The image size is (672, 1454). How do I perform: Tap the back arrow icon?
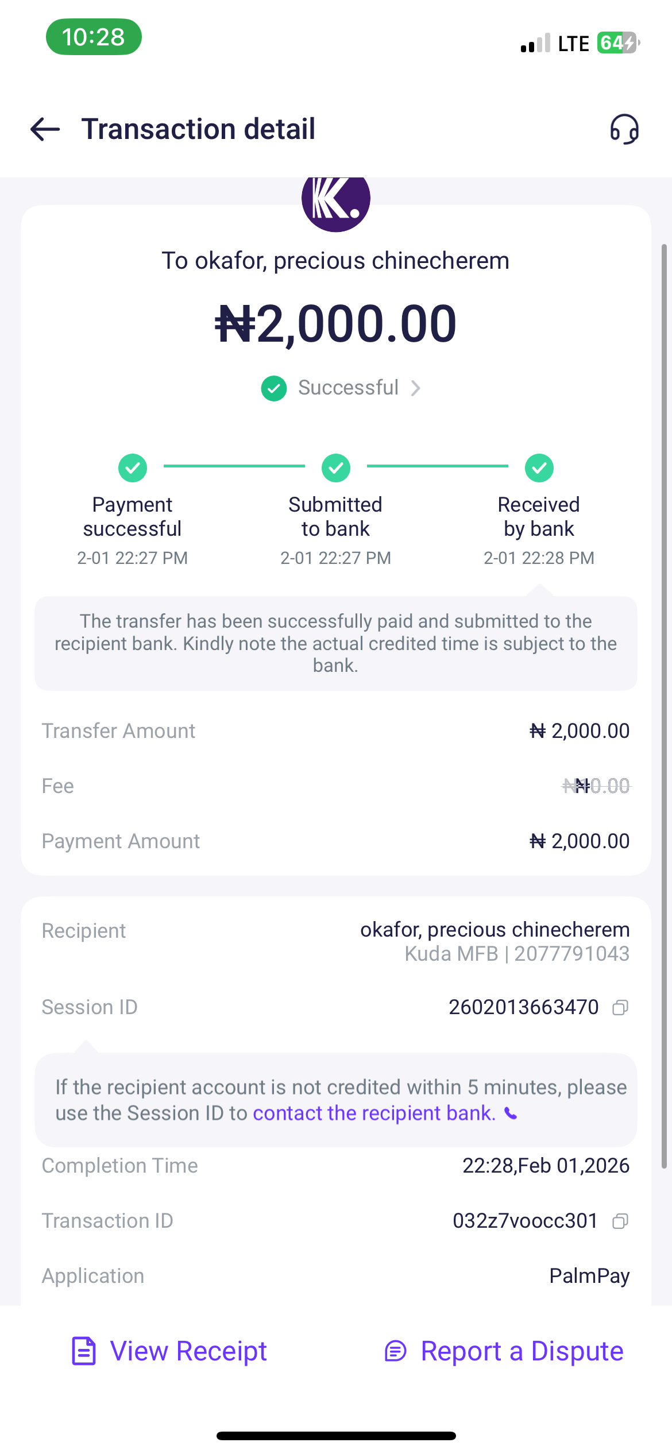45,129
